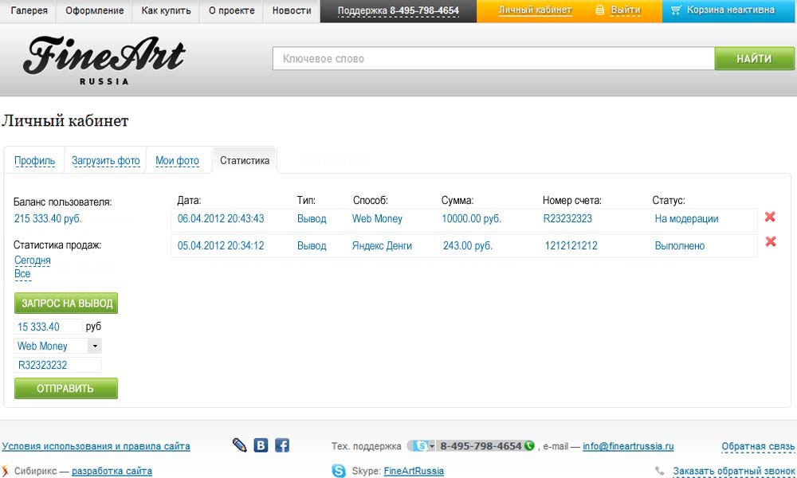Click the amount 243.00 руб.

click(x=468, y=246)
